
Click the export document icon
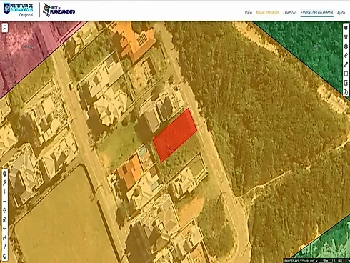pyautogui.click(x=346, y=83)
